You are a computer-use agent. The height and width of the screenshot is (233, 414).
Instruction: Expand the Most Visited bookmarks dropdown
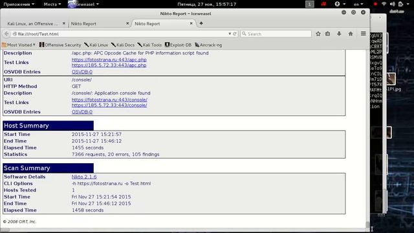(19, 45)
